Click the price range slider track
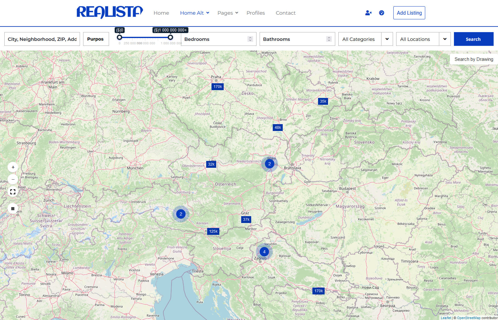The height and width of the screenshot is (320, 498). pyautogui.click(x=145, y=37)
